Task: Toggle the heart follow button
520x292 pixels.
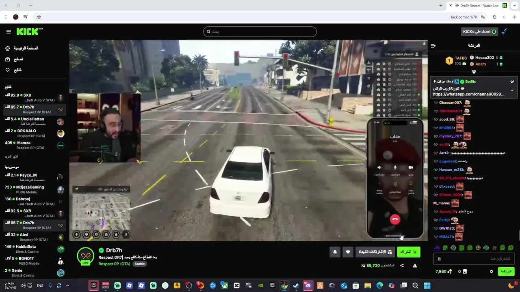Action: coord(348,252)
